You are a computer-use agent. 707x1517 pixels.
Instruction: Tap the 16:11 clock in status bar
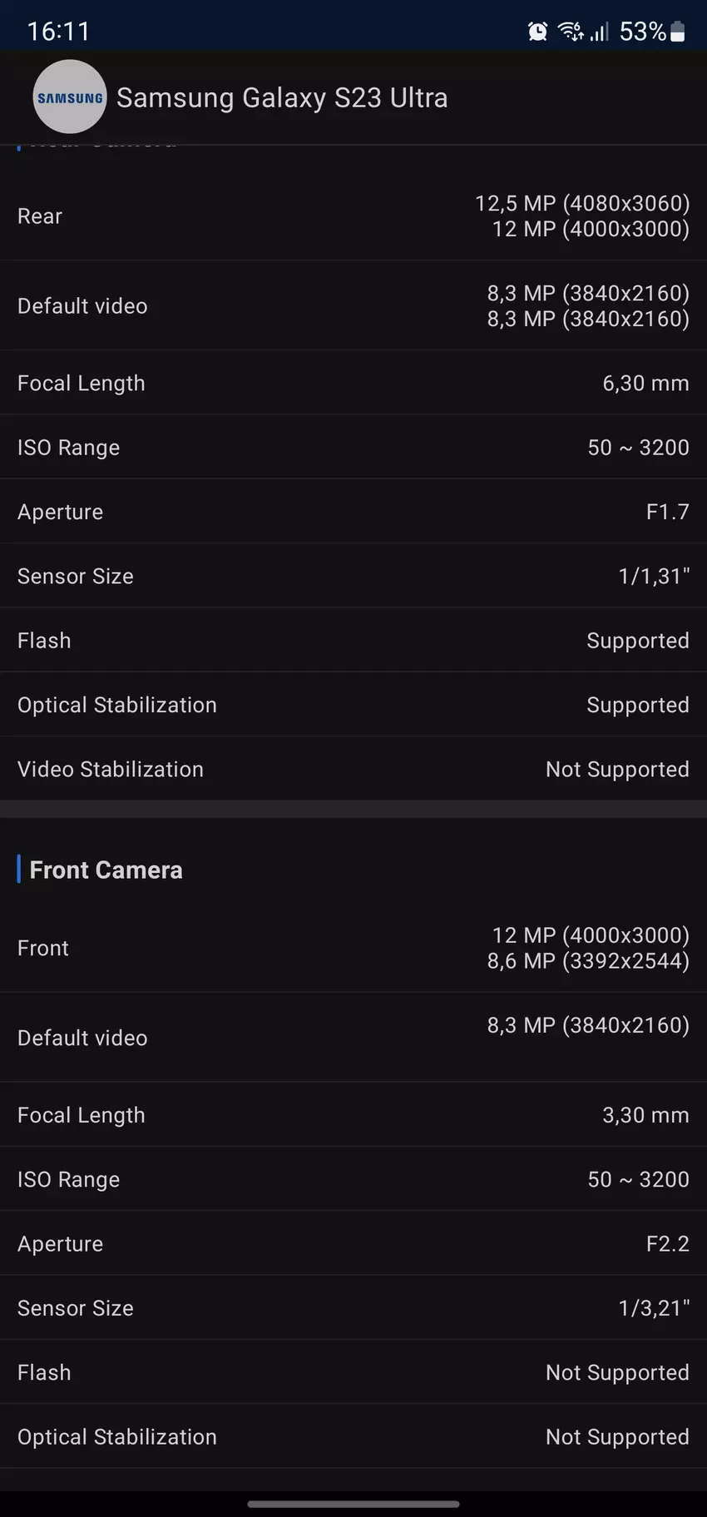tap(58, 32)
